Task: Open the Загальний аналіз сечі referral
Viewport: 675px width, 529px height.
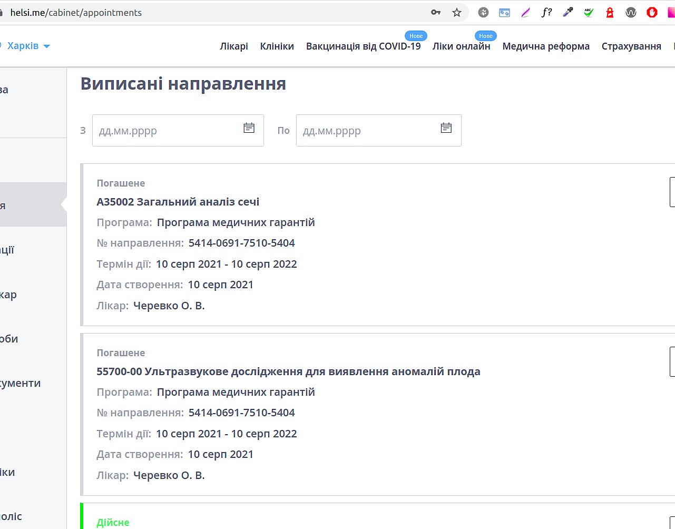Action: click(178, 202)
